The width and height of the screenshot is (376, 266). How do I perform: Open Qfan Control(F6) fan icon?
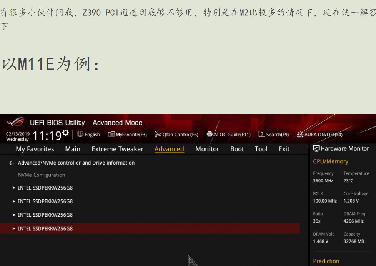point(158,134)
